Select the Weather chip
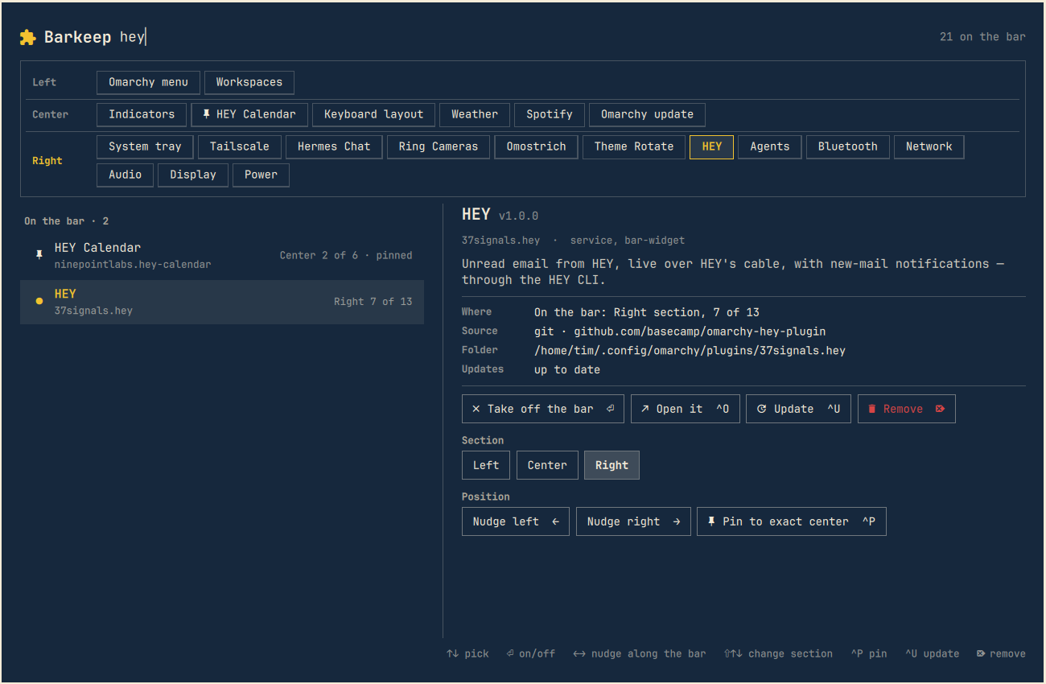 [475, 114]
